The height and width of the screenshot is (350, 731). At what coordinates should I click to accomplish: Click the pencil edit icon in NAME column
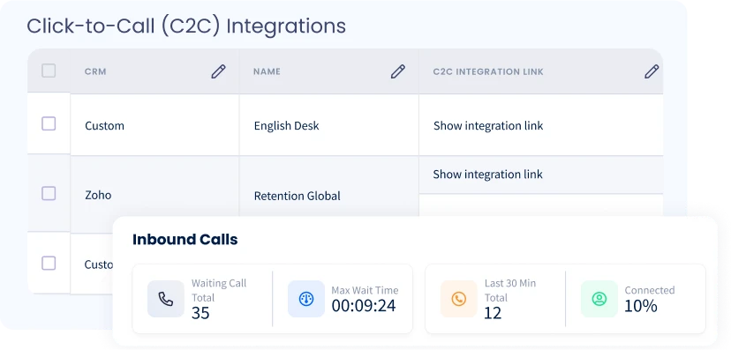(397, 71)
